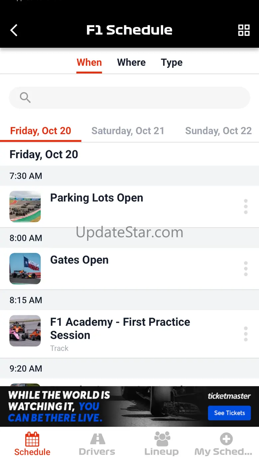Open the Gates Open thumbnail

[x=25, y=268]
